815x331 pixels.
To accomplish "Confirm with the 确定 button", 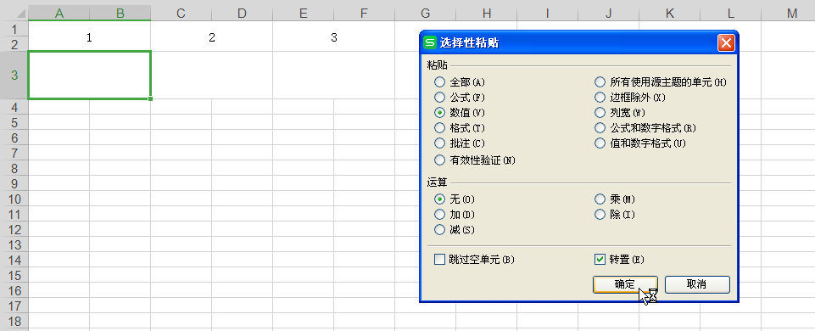I will click(x=625, y=284).
